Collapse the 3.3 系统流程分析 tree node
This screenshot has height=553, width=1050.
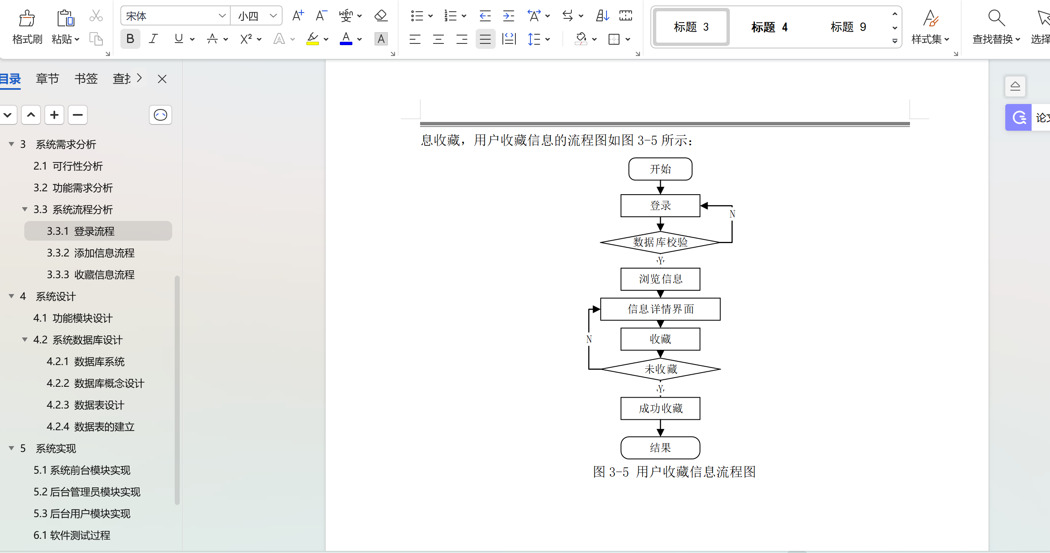click(25, 209)
